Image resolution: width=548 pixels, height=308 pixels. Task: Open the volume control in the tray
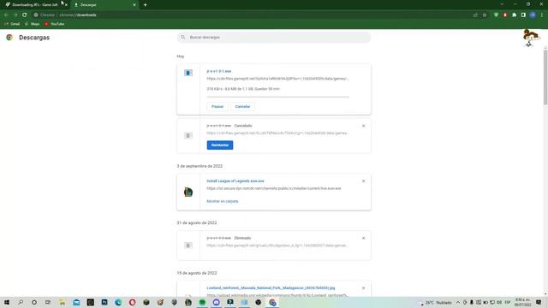(x=499, y=302)
